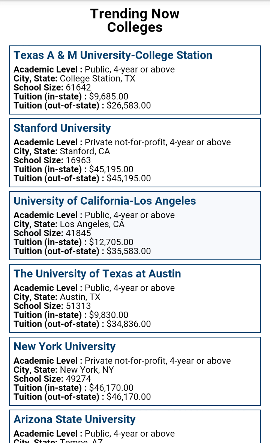
Task: Click the Trending Now Colleges heading
Action: coord(135,20)
